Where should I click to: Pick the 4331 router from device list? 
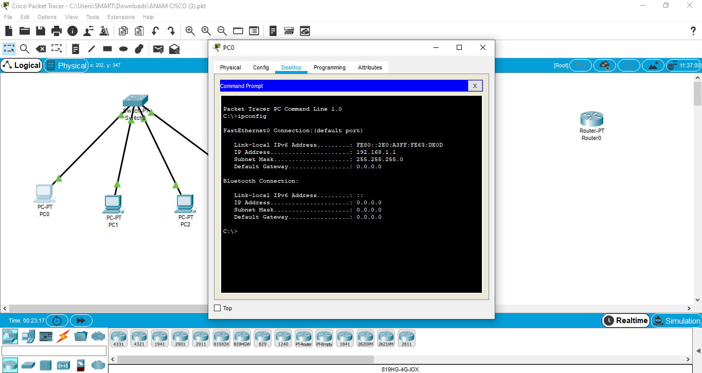click(118, 338)
